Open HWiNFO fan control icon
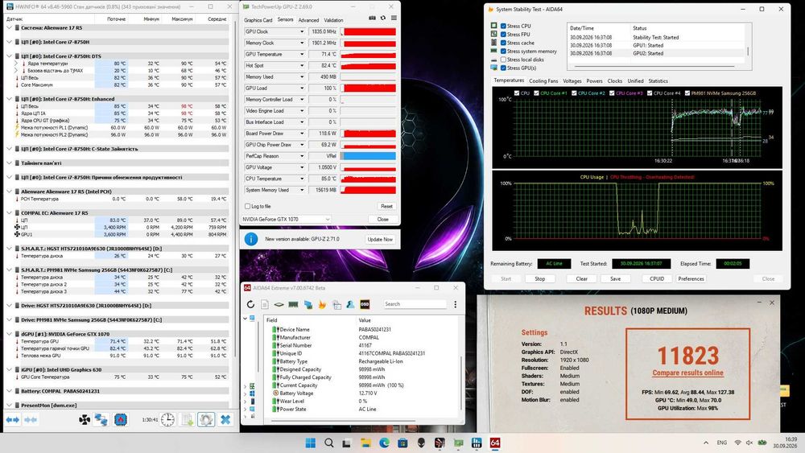Image resolution: width=805 pixels, height=453 pixels. [x=85, y=420]
